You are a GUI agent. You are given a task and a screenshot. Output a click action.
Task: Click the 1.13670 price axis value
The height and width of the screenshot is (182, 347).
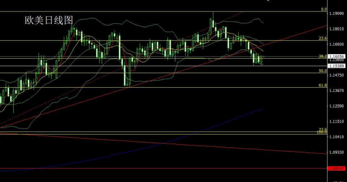[x=336, y=90]
